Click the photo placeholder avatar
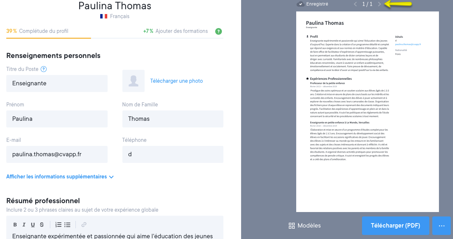Viewport: 453px width, 239px height. click(133, 81)
